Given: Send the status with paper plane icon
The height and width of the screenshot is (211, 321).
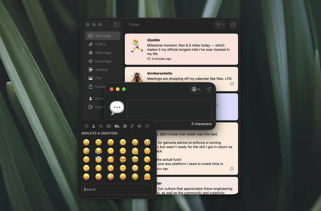Looking at the screenshot, I should tap(209, 89).
